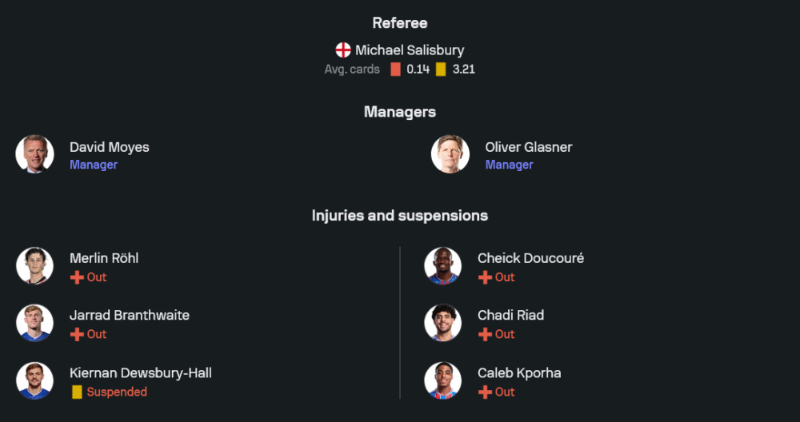Click Kiernan Dewsbury-Hall's yellow suspended card icon
The width and height of the screenshot is (800, 422).
tap(77, 392)
